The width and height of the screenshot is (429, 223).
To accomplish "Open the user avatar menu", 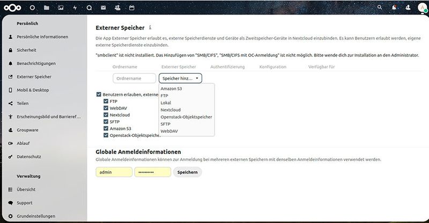I will tap(422, 7).
